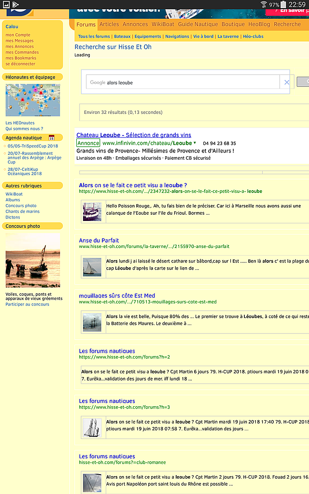Open mon Compte in sidebar
Viewport: 309px width, 494px height.
pos(18,35)
